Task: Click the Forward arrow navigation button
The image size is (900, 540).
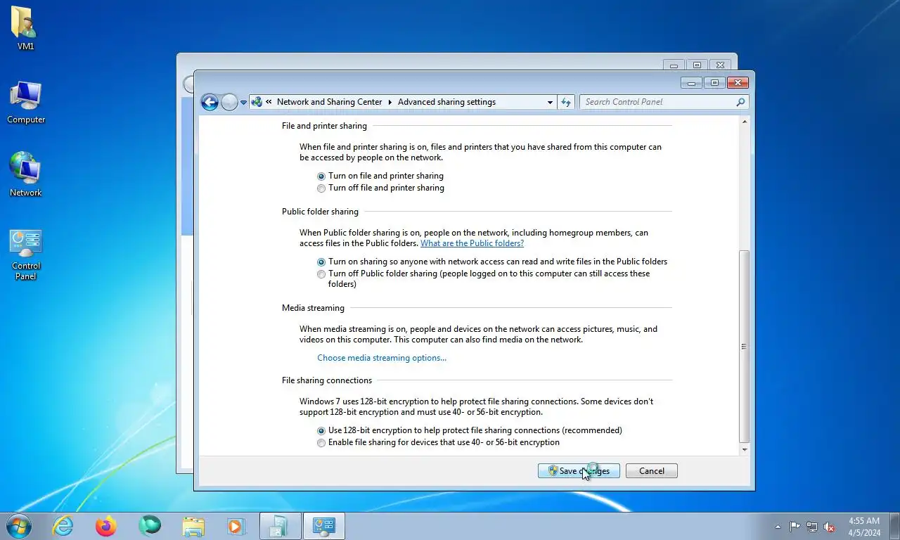Action: 229,102
